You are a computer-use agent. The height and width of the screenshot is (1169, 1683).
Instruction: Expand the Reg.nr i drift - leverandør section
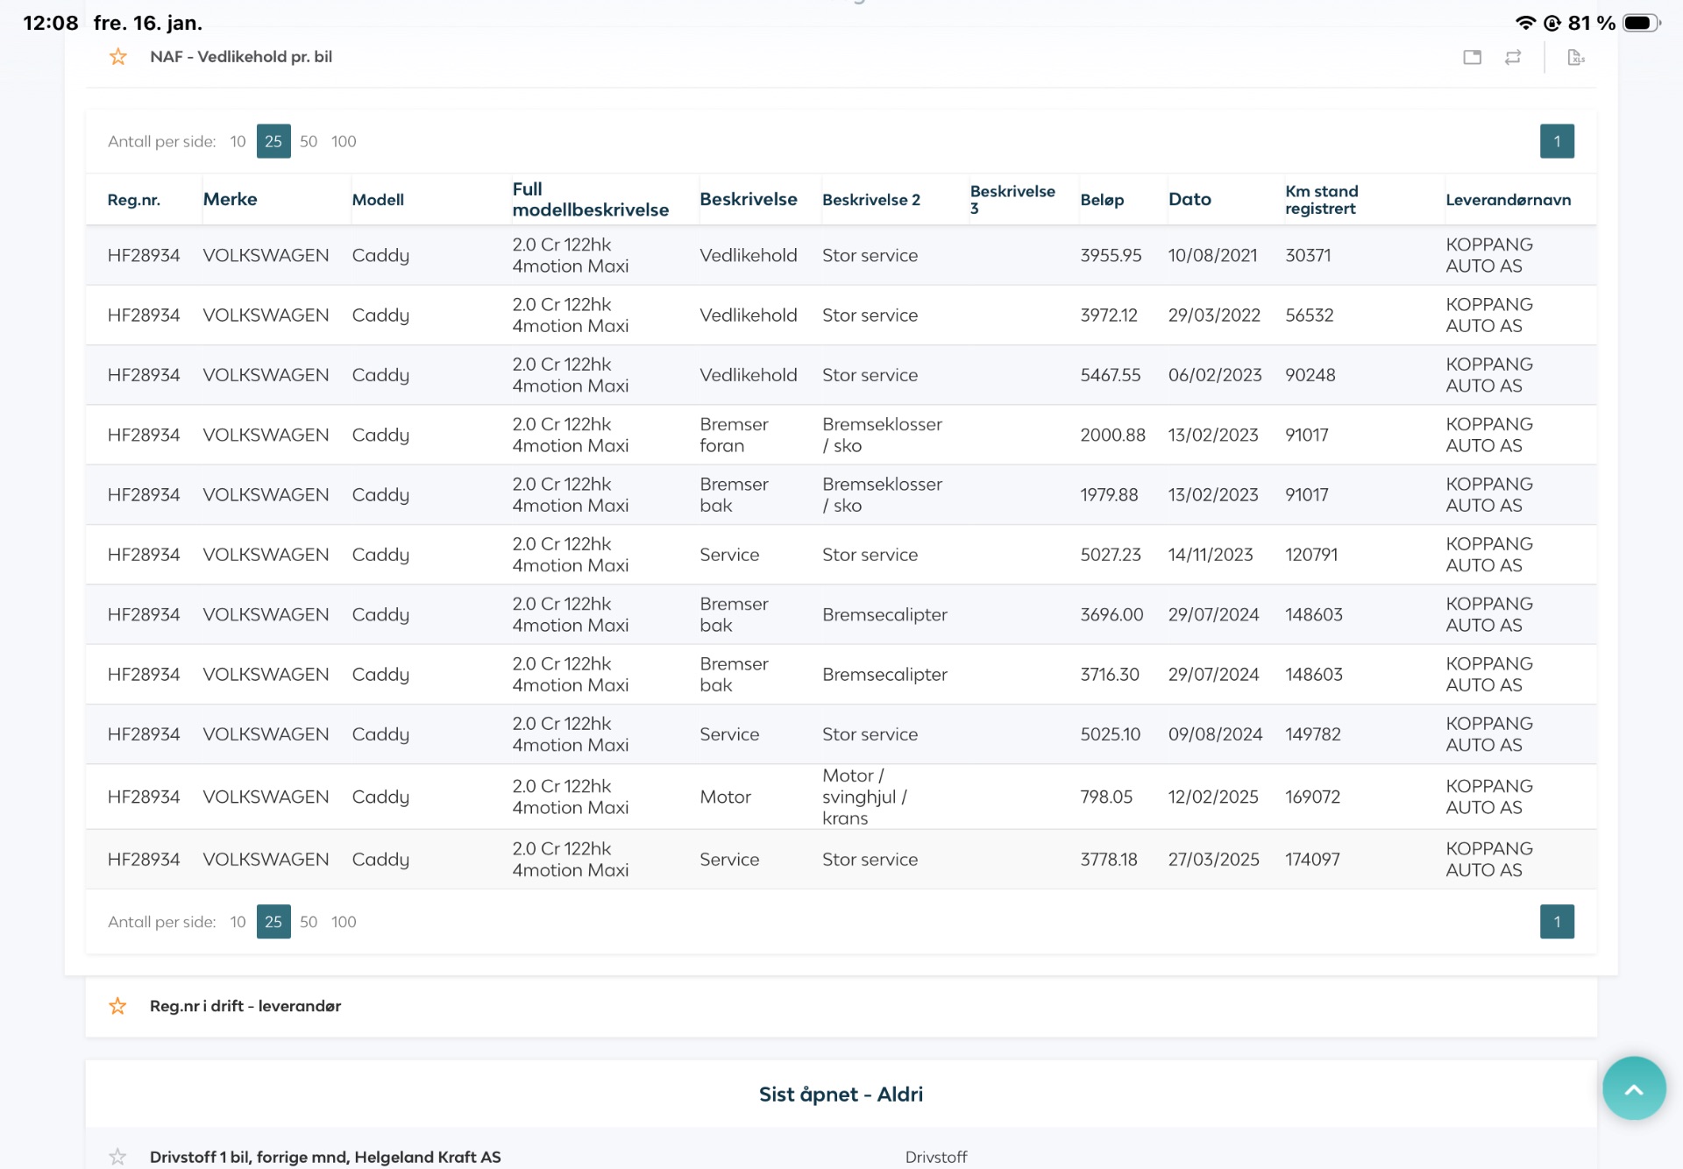tap(245, 1006)
